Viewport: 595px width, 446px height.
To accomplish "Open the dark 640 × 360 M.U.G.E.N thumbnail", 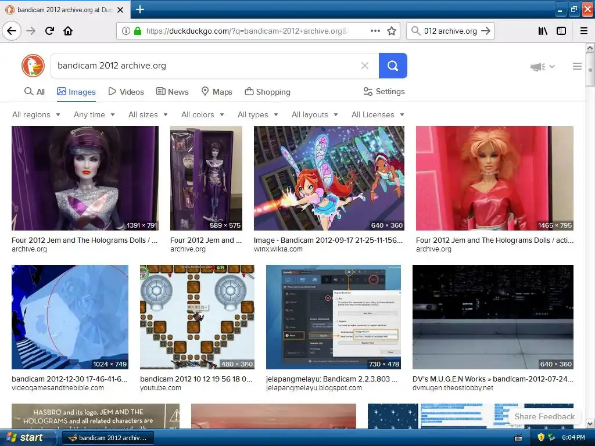I will [x=493, y=317].
